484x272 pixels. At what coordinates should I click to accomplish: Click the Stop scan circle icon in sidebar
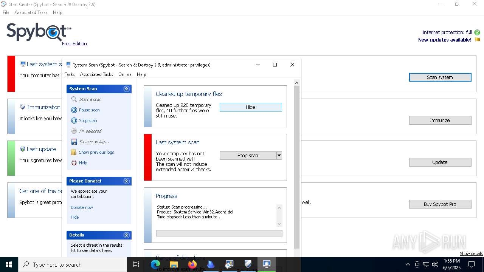pos(74,121)
